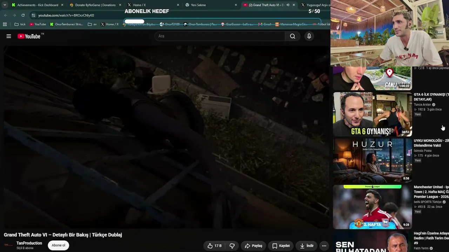Open the HUZUR sleep monologue thumbnail
Viewport: 449px width, 252px height.
click(x=372, y=161)
